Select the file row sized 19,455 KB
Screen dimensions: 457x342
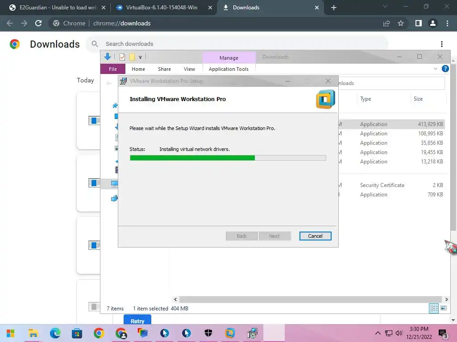[x=391, y=152]
